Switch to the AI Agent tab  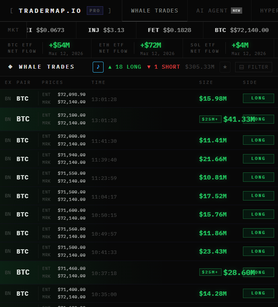click(x=219, y=11)
